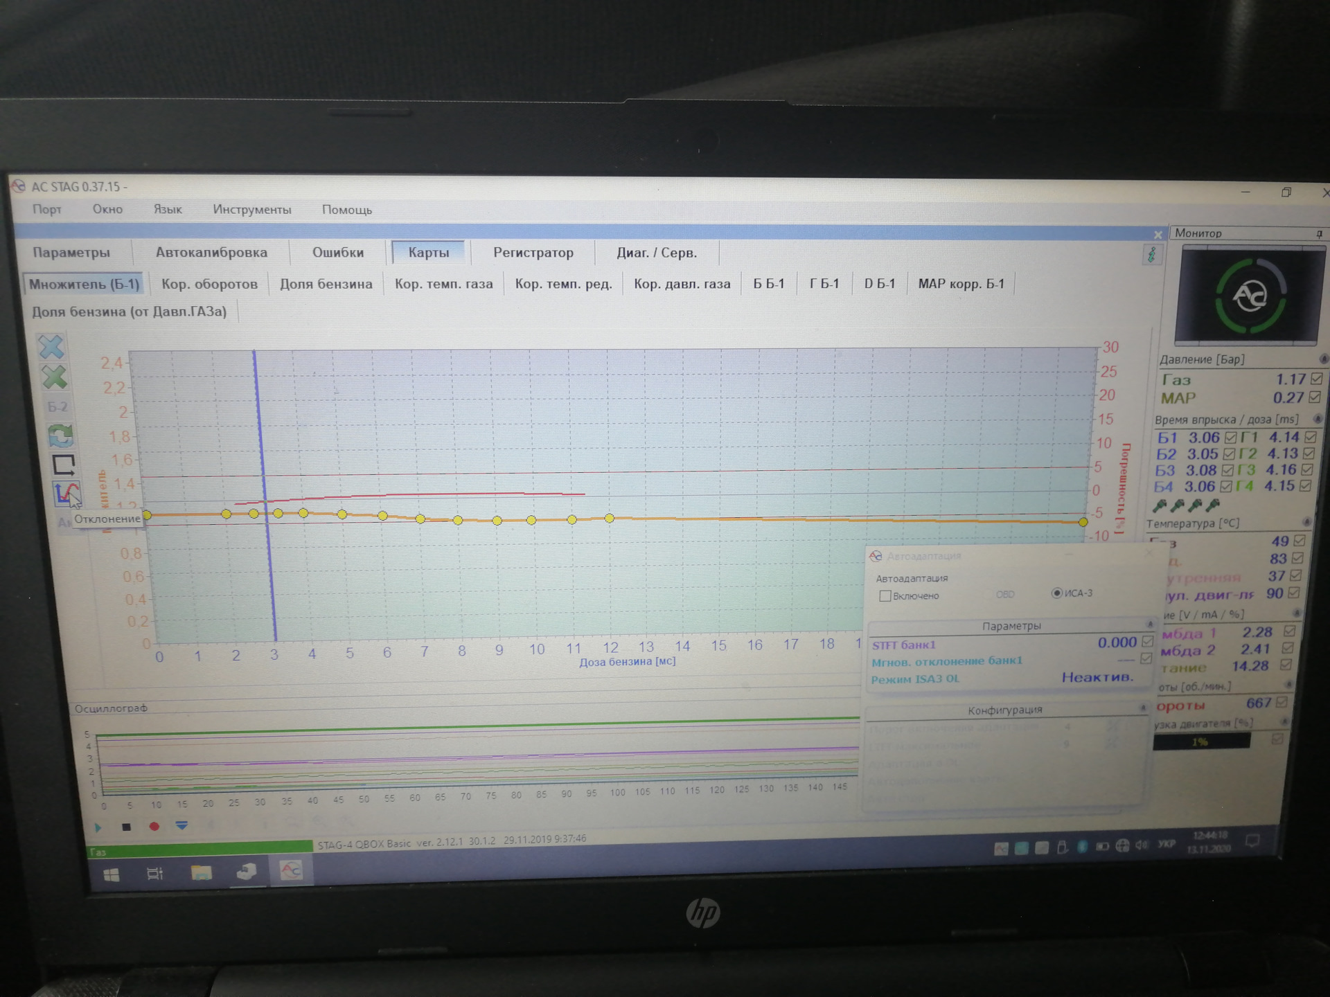Collapse the Температура [°C] section
Screen dimensions: 1330x997
point(1306,522)
